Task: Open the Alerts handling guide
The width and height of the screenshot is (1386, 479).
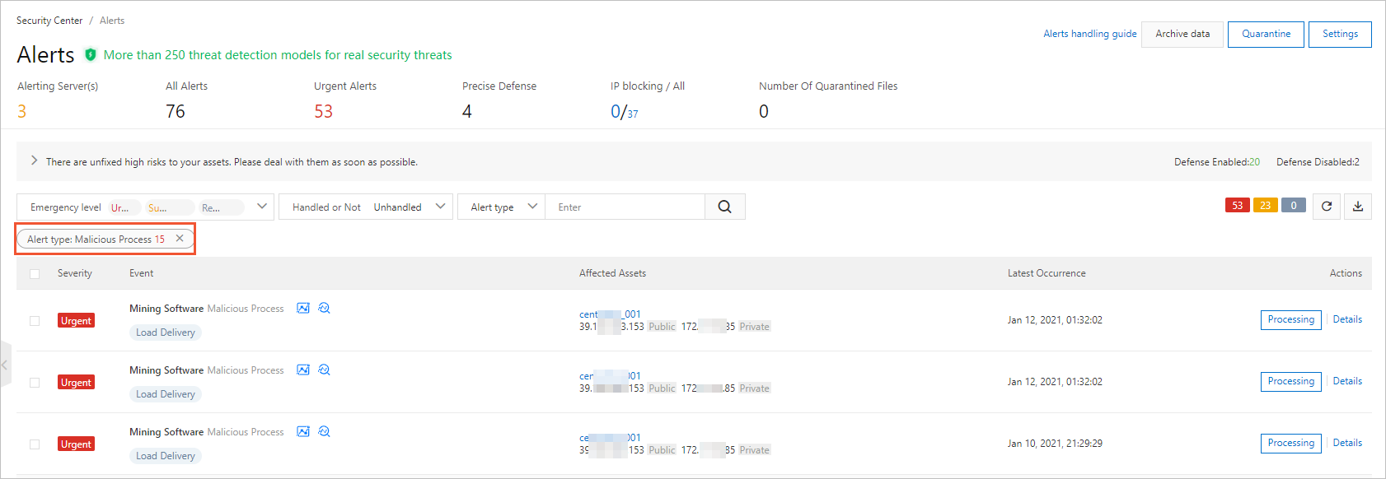Action: click(1090, 34)
